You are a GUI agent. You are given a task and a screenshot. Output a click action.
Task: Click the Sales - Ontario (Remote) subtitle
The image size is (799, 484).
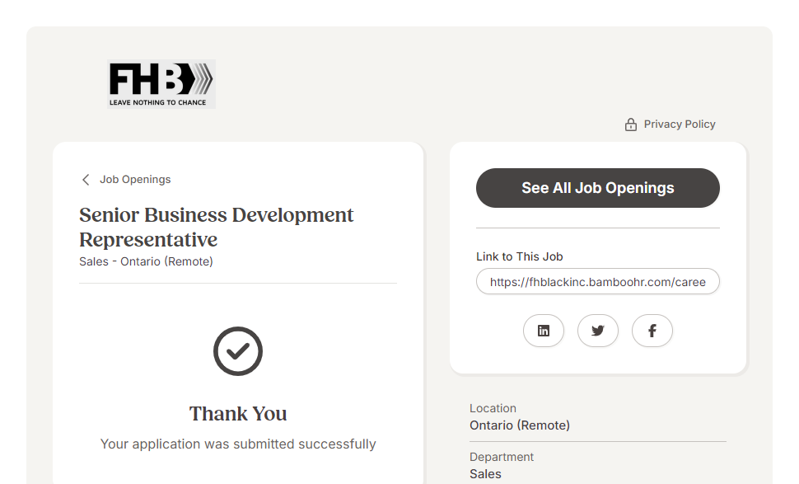pyautogui.click(x=146, y=261)
